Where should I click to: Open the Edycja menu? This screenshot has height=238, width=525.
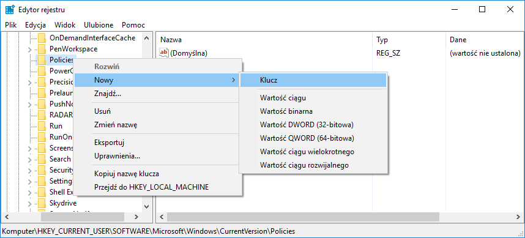(x=35, y=25)
